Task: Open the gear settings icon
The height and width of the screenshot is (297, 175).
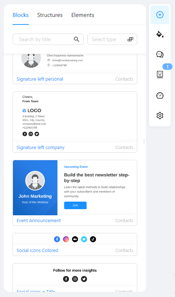Action: [160, 115]
